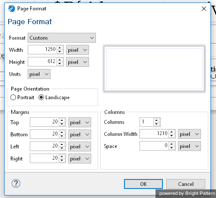The height and width of the screenshot is (198, 216).
Task: Decrease Height using the down spinner arrow
Action: (60, 63)
